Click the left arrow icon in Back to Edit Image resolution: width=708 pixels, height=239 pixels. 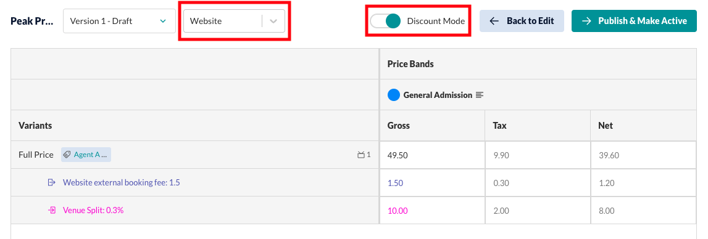point(494,21)
